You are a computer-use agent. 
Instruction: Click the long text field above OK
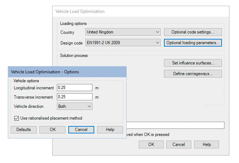[176, 125]
